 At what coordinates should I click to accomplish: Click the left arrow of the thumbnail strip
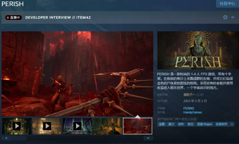click(x=6, y=138)
